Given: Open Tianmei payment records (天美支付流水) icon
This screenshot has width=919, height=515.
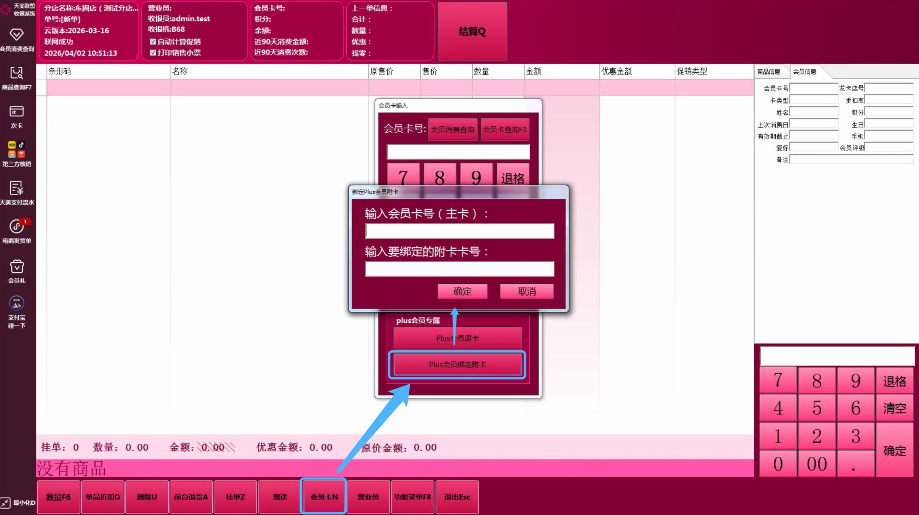Looking at the screenshot, I should 17,193.
